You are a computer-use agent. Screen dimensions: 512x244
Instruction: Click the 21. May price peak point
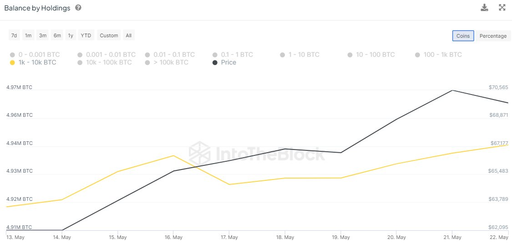tap(452, 90)
